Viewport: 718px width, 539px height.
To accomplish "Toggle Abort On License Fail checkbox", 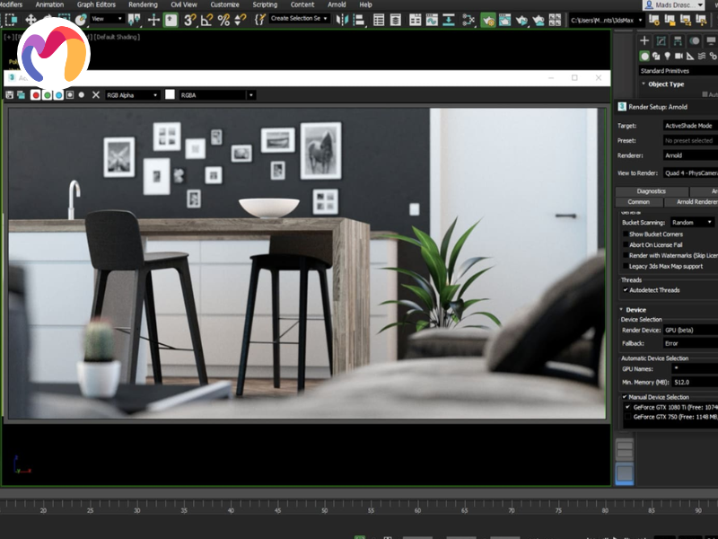I will pyautogui.click(x=626, y=244).
